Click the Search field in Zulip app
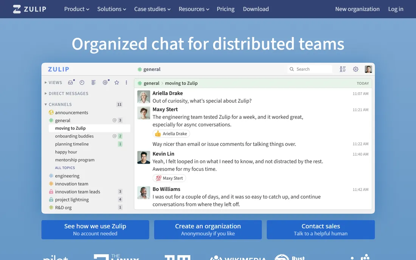 310,69
